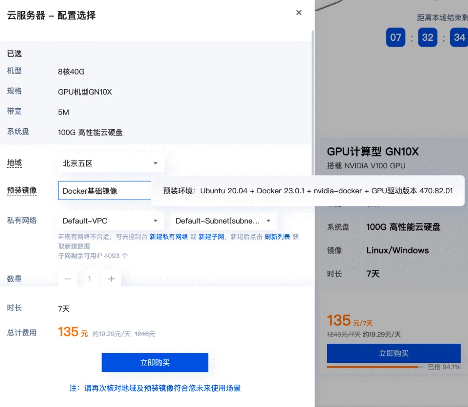This screenshot has width=468, height=407.
Task: Click 立即购买 in the configuration dialog
Action: pos(155,363)
